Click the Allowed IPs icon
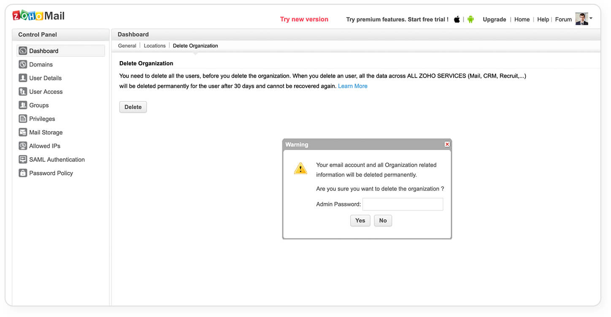Image resolution: width=611 pixels, height=317 pixels. pyautogui.click(x=23, y=146)
